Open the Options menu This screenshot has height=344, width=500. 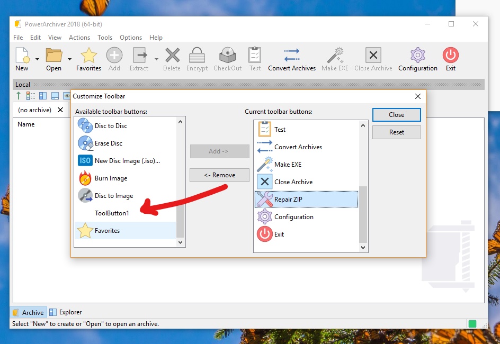(131, 37)
